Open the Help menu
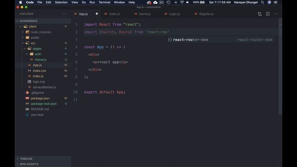Image resolution: width=297 pixels, height=167 pixels. tap(132, 2)
